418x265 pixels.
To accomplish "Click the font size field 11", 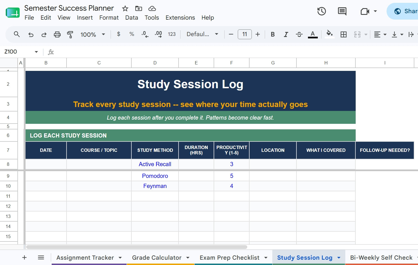I will point(245,34).
